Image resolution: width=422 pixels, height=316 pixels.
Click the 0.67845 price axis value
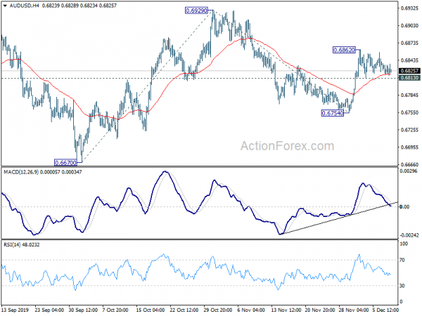click(409, 96)
